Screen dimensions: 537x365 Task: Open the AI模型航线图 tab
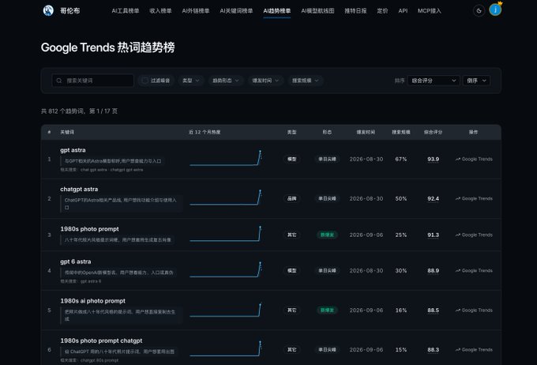pos(317,10)
